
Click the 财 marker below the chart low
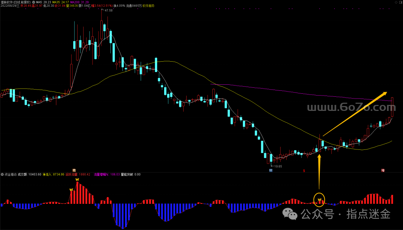(271, 170)
